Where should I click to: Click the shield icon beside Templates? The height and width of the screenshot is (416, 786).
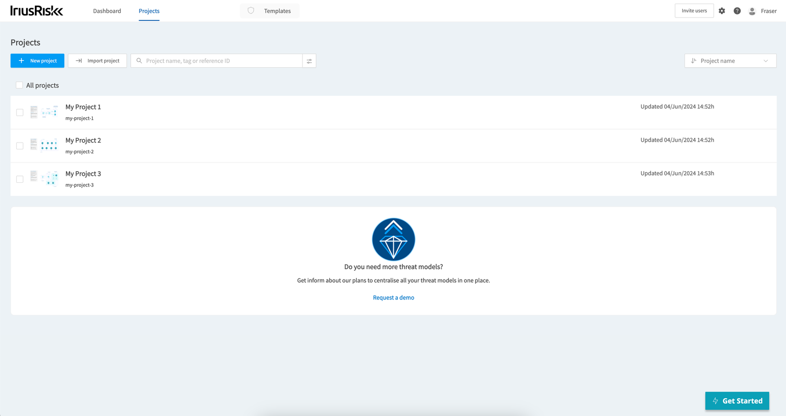click(251, 11)
